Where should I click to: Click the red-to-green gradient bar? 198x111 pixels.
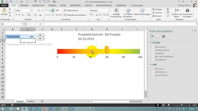coord(98,51)
